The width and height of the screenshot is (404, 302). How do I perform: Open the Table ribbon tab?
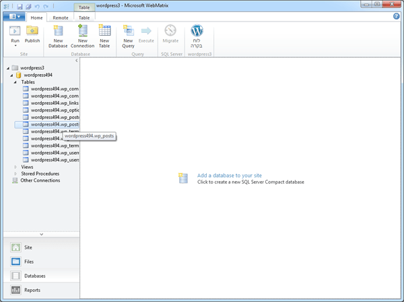coord(84,17)
